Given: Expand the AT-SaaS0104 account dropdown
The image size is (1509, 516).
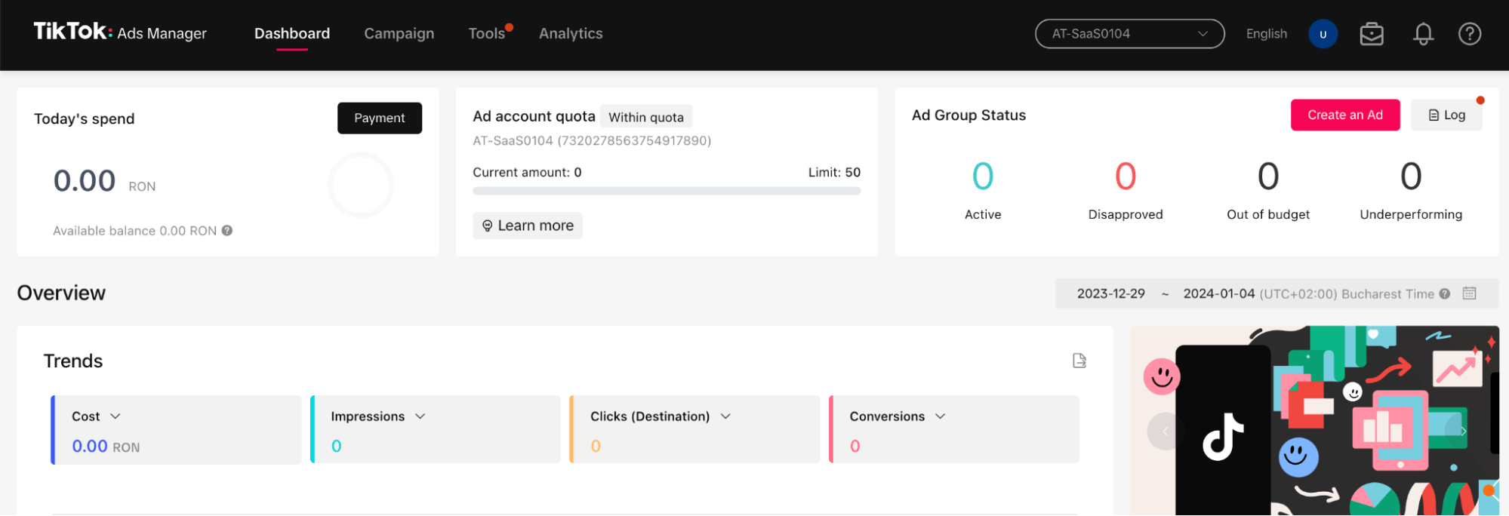Looking at the screenshot, I should tap(1129, 34).
